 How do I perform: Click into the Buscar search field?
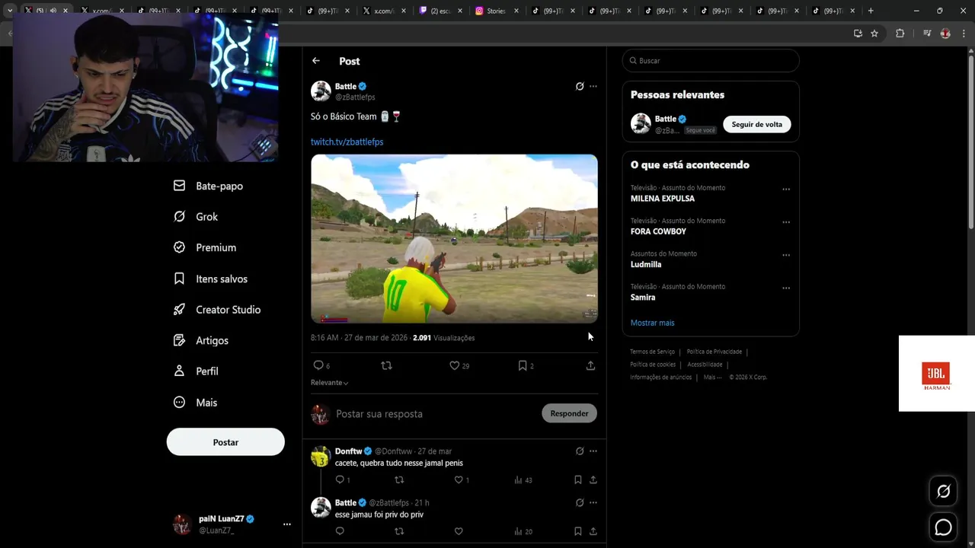[711, 61]
